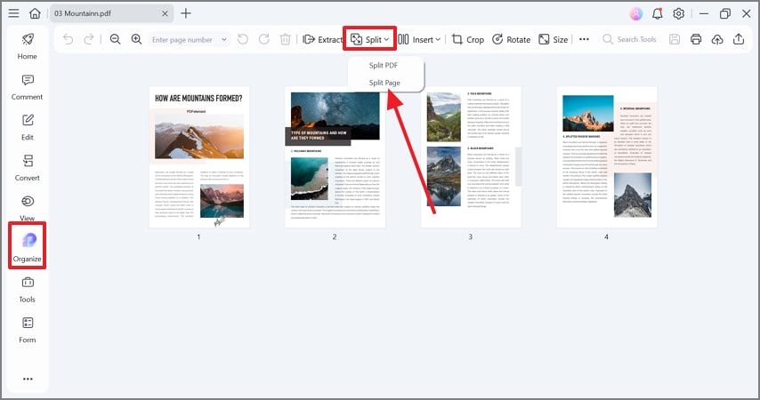The height and width of the screenshot is (400, 760).
Task: Select page 1 thumbnail
Action: 199,157
